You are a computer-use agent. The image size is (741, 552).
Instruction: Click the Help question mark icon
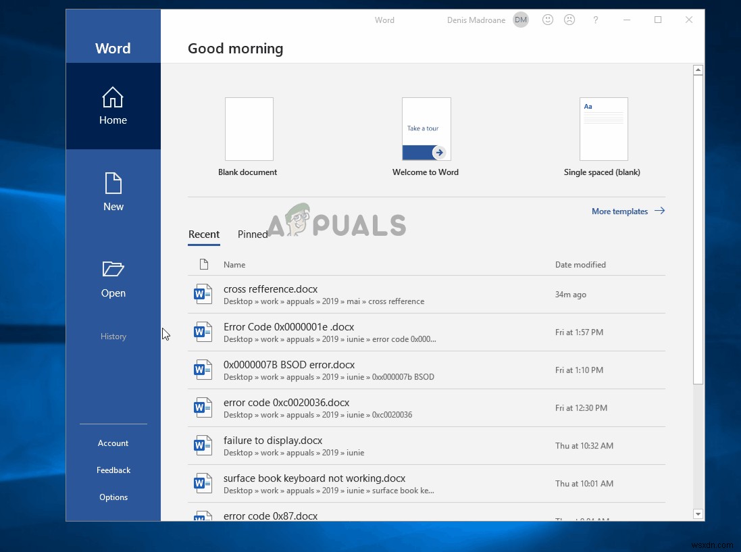[595, 20]
